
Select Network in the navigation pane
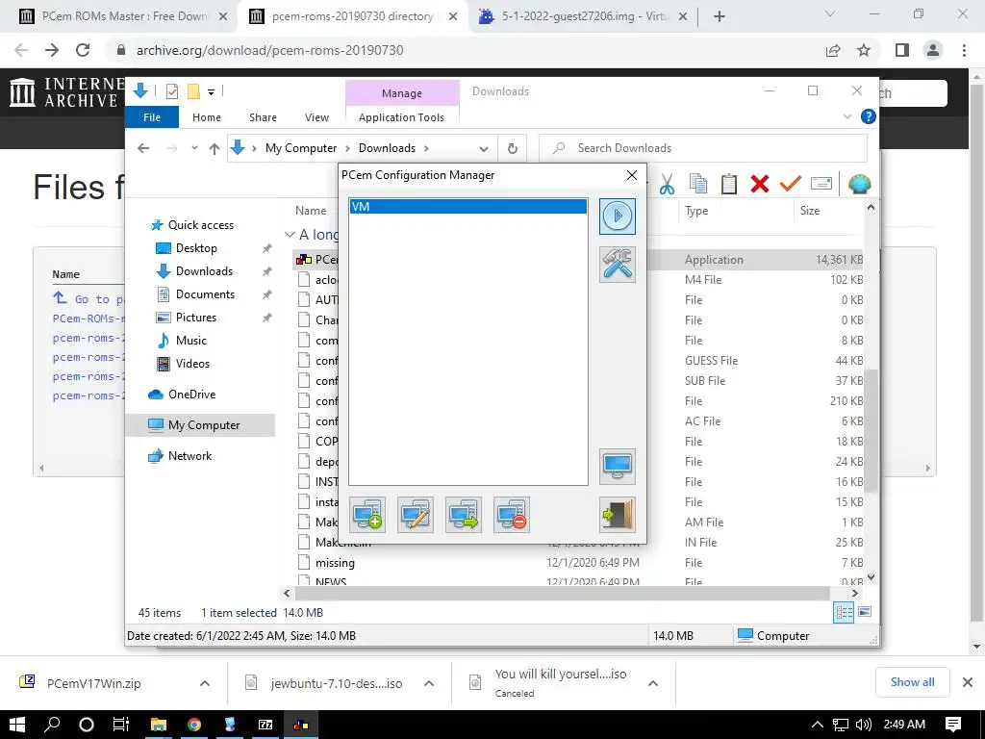tap(189, 456)
